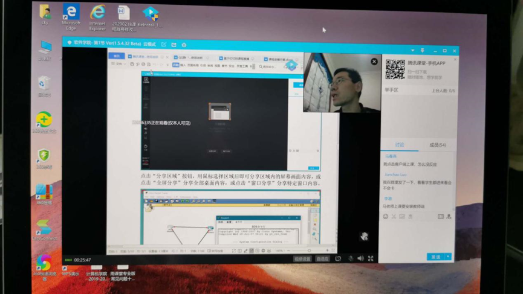Open Microsoft Edge from the desktop

pos(71,15)
